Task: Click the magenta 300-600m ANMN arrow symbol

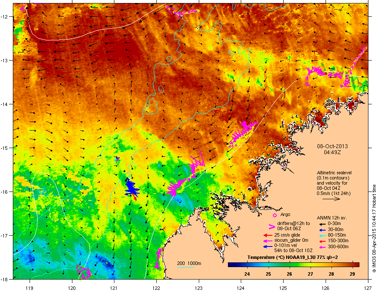Action: tap(322, 247)
